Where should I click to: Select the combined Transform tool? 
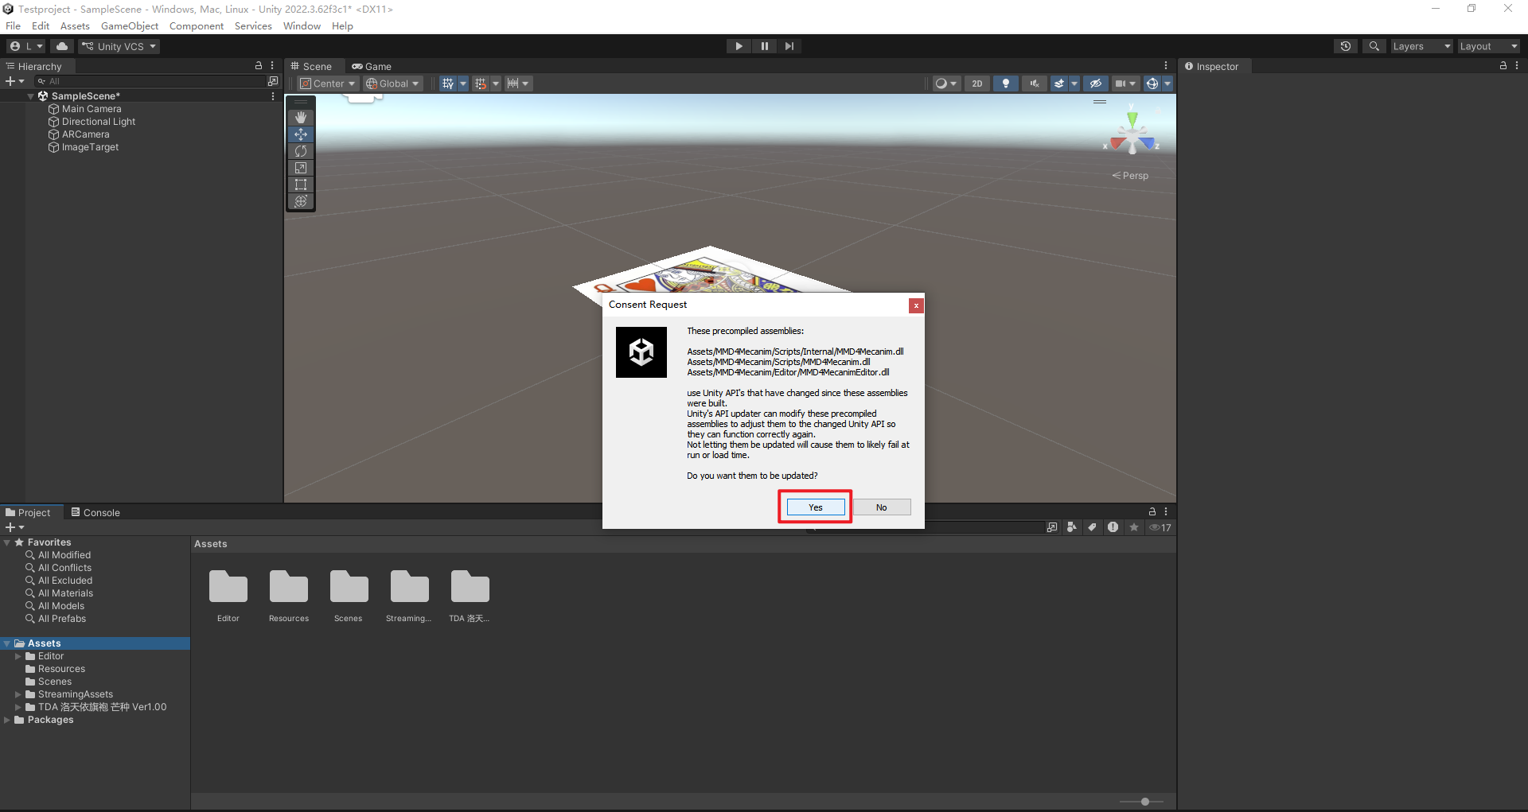point(301,201)
